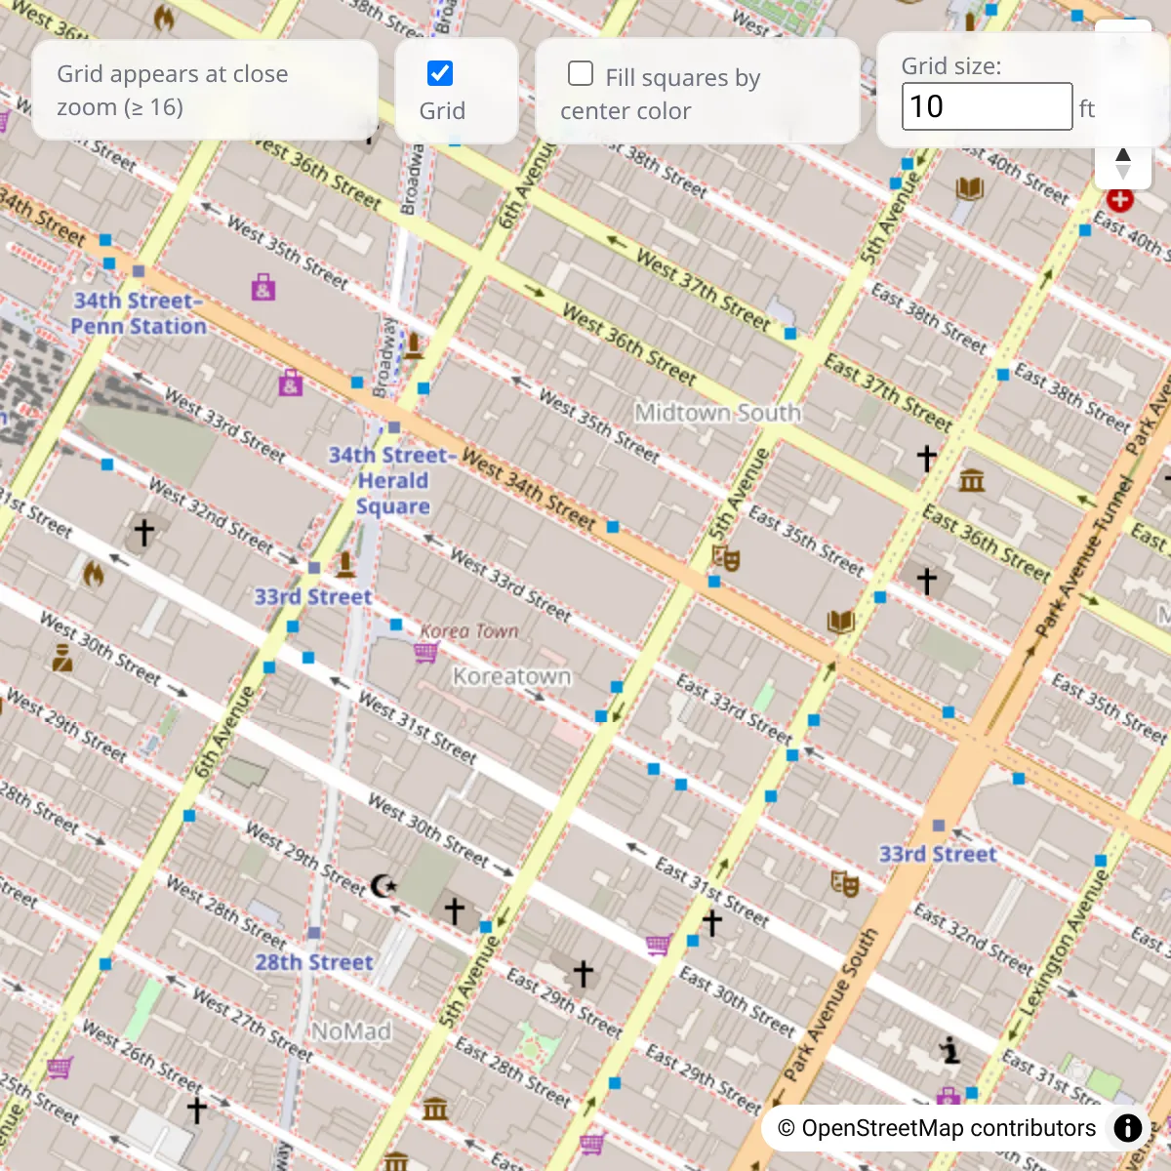Screen dimensions: 1171x1171
Task: Click the Grid size input field
Action: click(x=987, y=106)
